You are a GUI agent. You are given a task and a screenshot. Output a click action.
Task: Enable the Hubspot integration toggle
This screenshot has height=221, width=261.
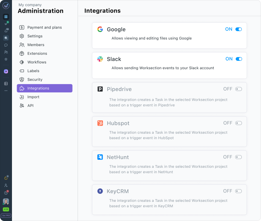click(239, 123)
